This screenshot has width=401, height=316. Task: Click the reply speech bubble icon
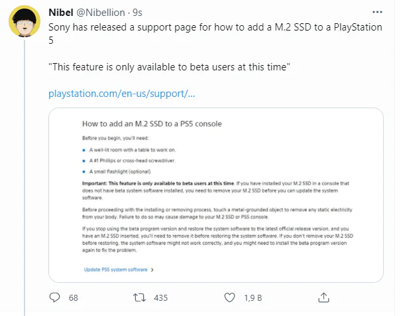55,297
